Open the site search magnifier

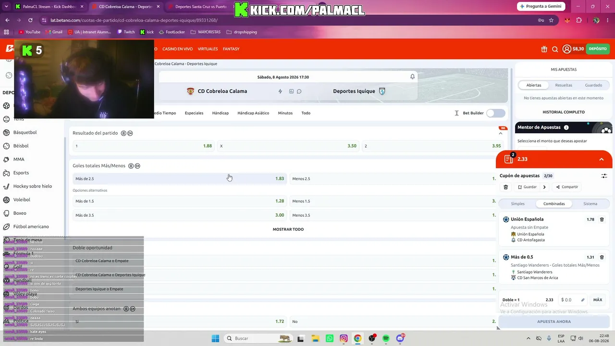(555, 49)
